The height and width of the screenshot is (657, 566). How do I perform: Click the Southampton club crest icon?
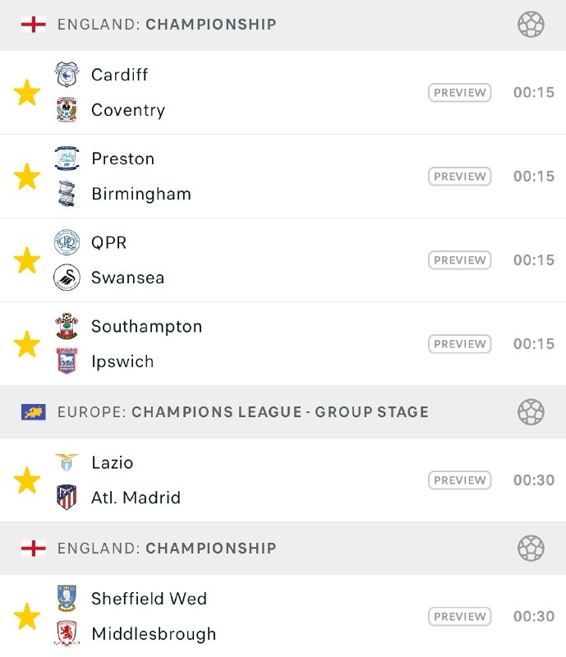click(x=67, y=326)
